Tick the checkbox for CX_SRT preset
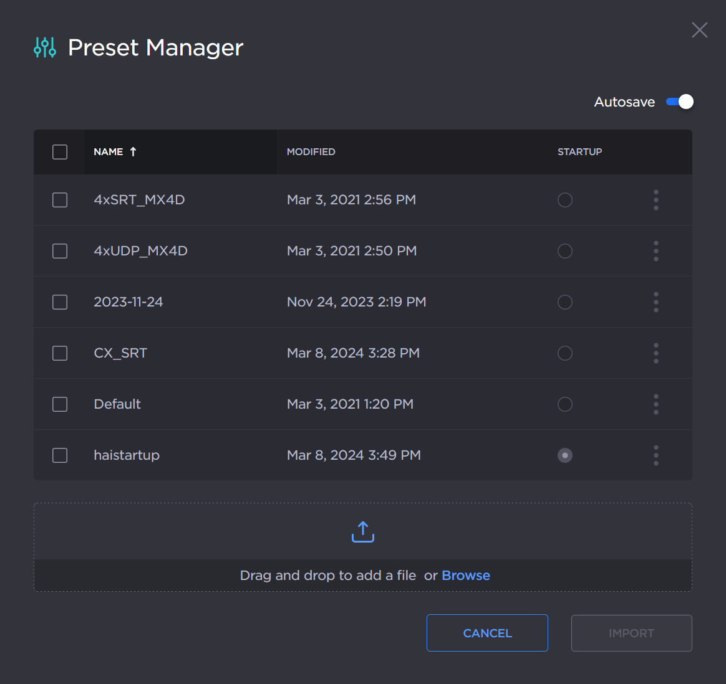Screen dimensions: 726x684 [x=60, y=353]
